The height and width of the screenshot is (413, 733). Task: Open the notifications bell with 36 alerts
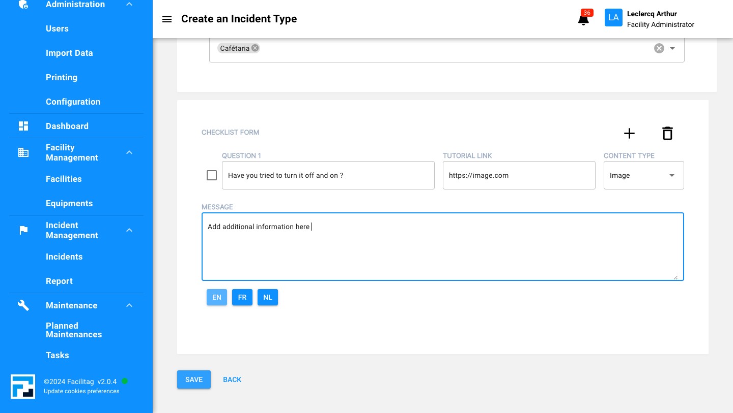583,19
